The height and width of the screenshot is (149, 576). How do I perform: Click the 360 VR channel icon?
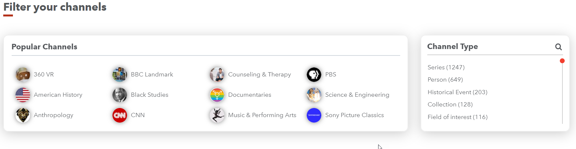pos(23,74)
